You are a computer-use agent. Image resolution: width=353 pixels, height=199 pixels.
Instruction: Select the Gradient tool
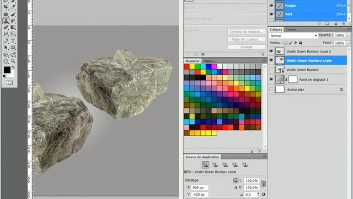click(x=13, y=27)
